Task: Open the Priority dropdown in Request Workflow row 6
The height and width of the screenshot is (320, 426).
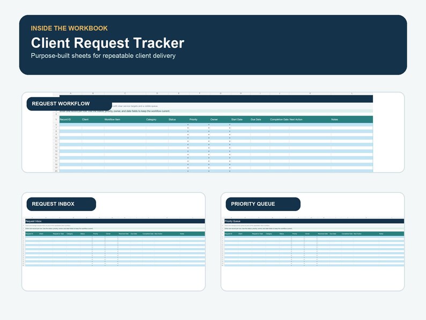Action: tap(209, 125)
